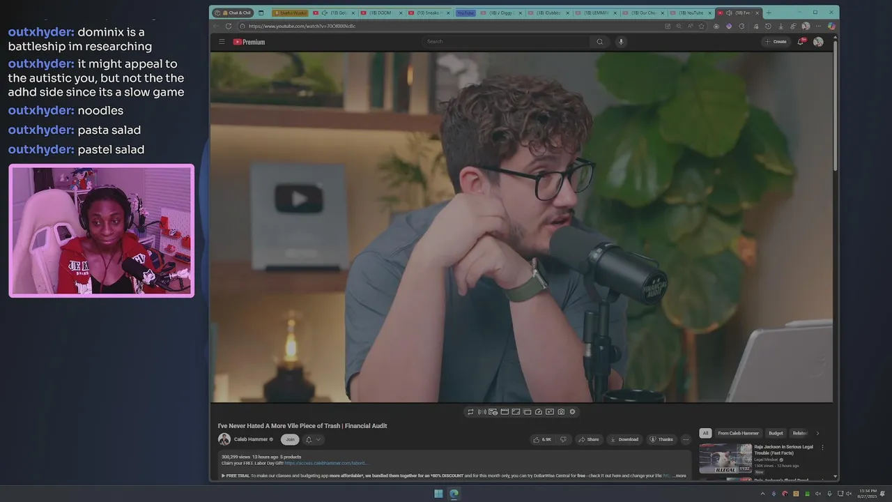This screenshot has width=892, height=502.
Task: Open the notification bell menu beside Join
Action: 313,439
